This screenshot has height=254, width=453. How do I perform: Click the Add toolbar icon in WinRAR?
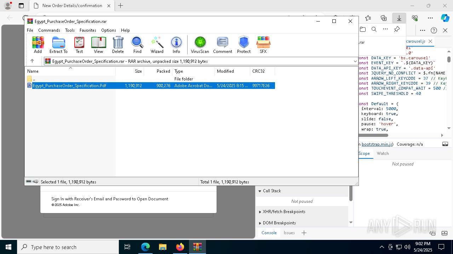tap(38, 45)
